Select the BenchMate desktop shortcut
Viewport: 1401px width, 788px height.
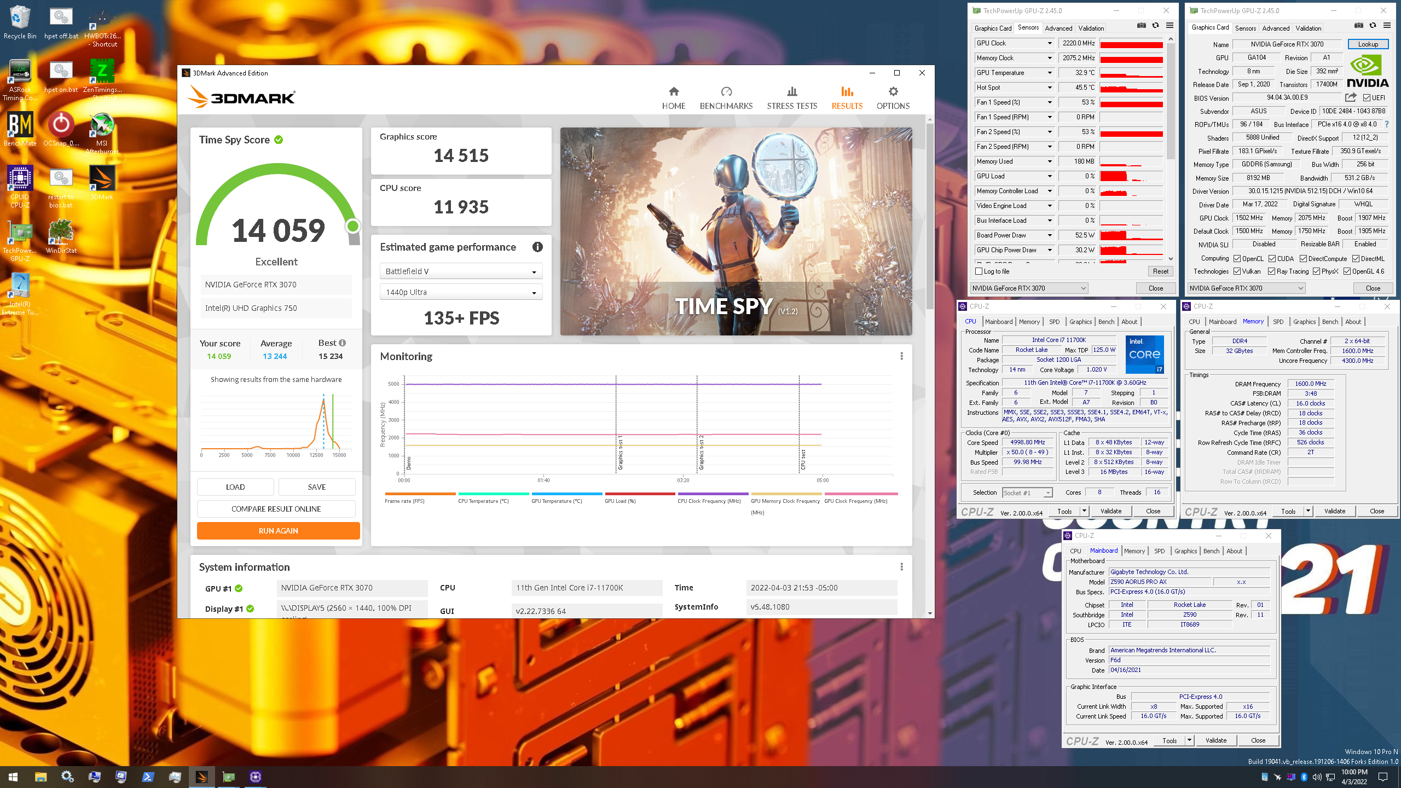pos(20,130)
